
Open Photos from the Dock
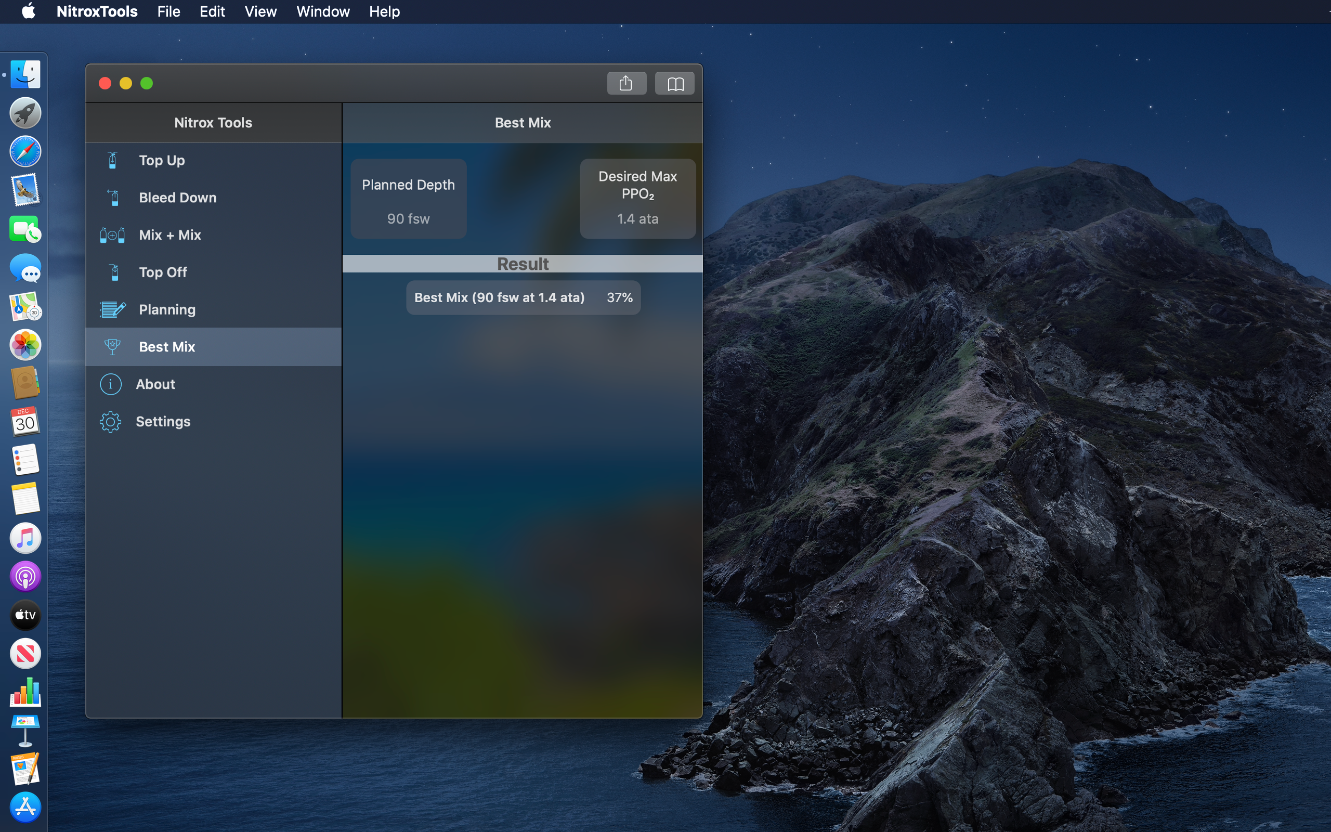[x=25, y=345]
